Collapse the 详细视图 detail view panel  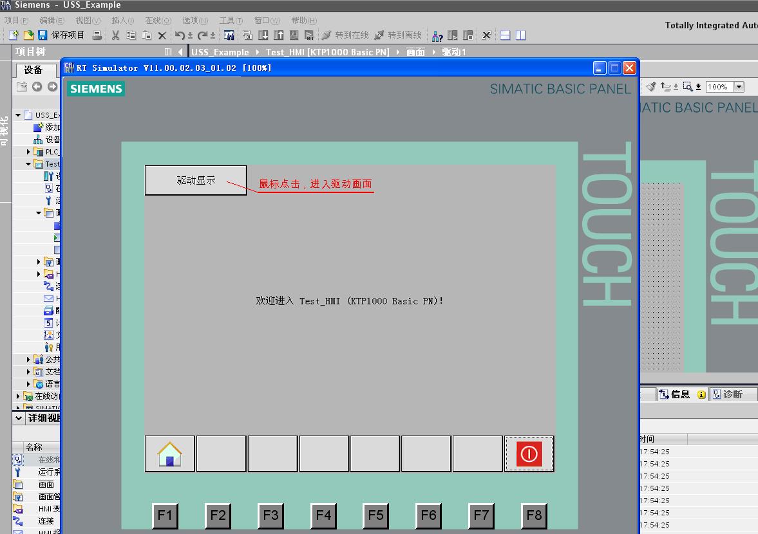pyautogui.click(x=19, y=418)
